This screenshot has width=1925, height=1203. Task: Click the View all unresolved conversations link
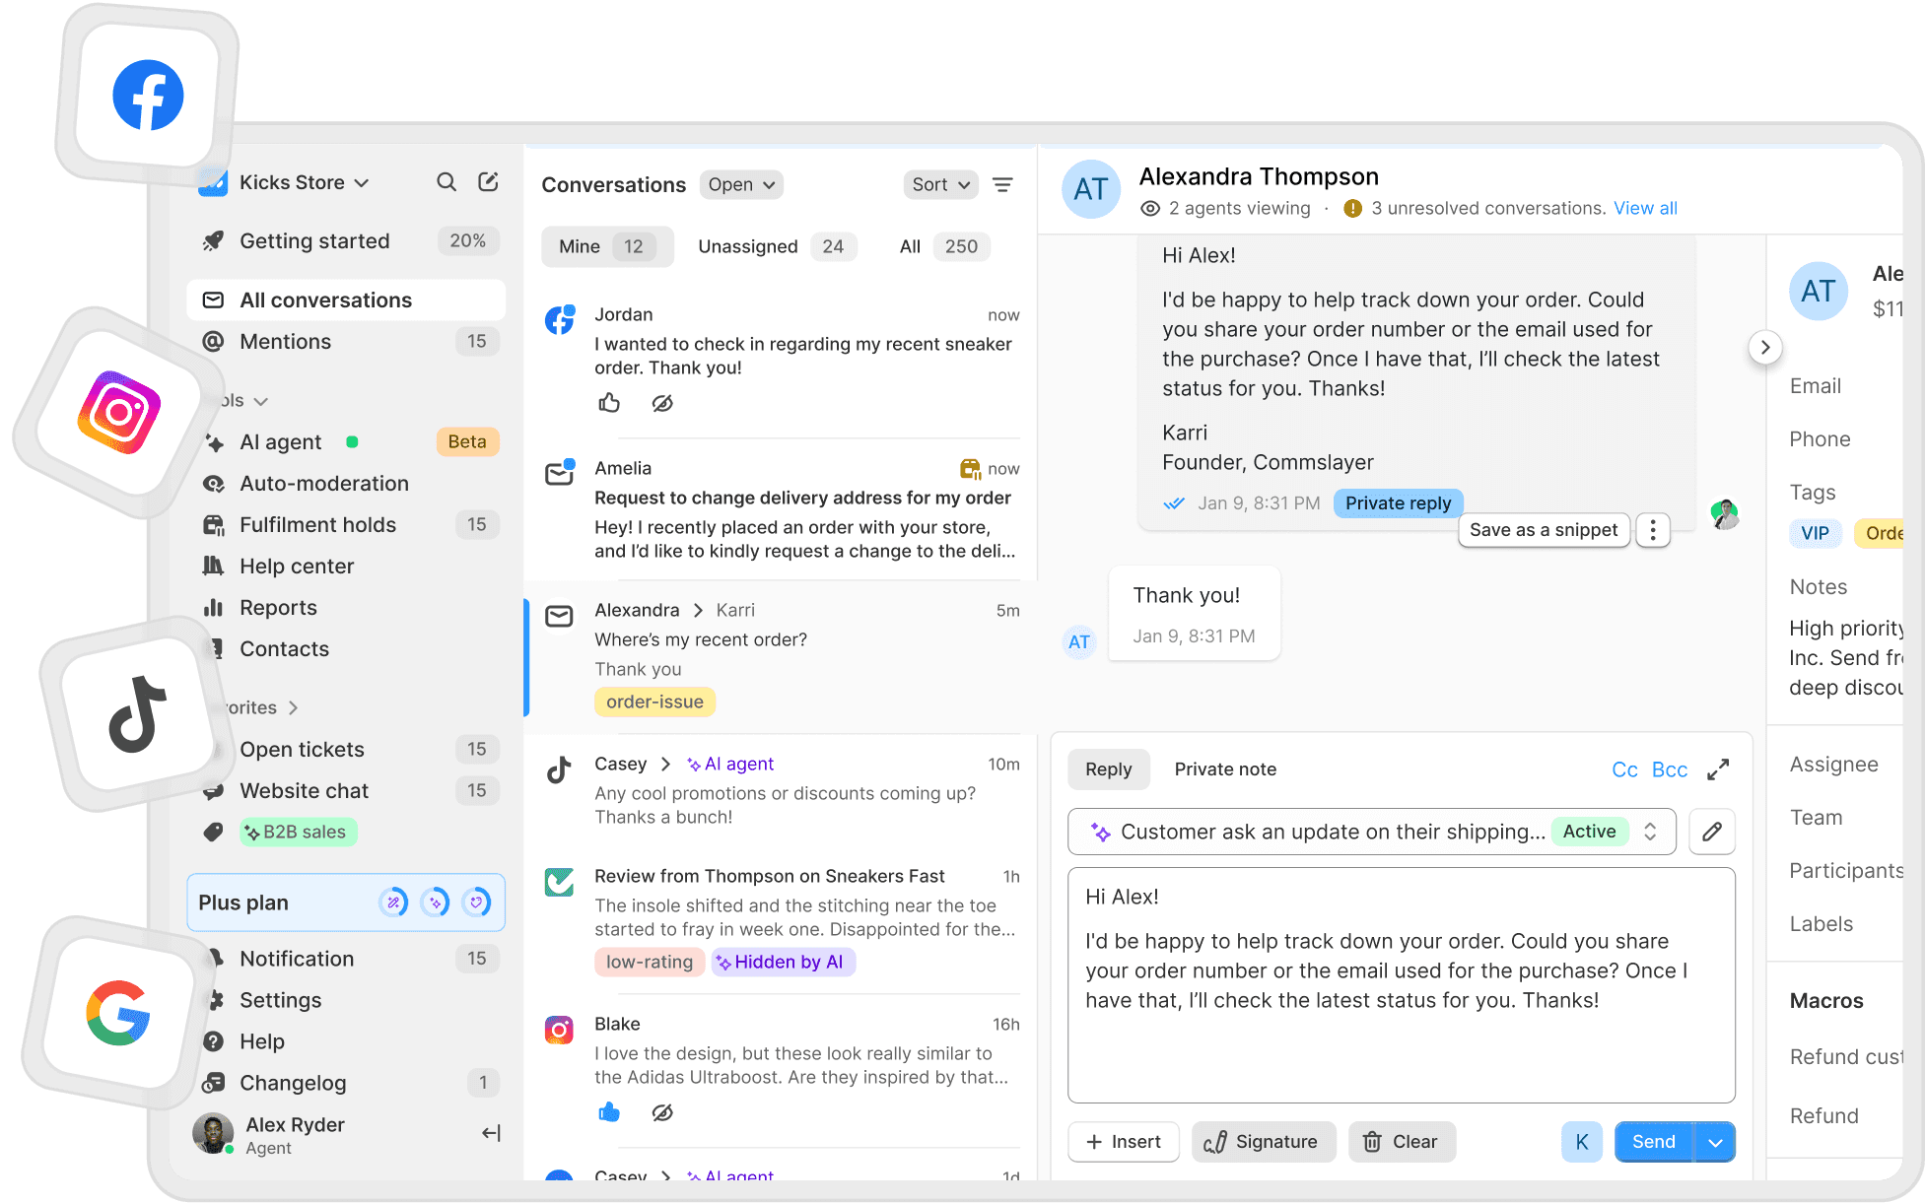[1645, 208]
